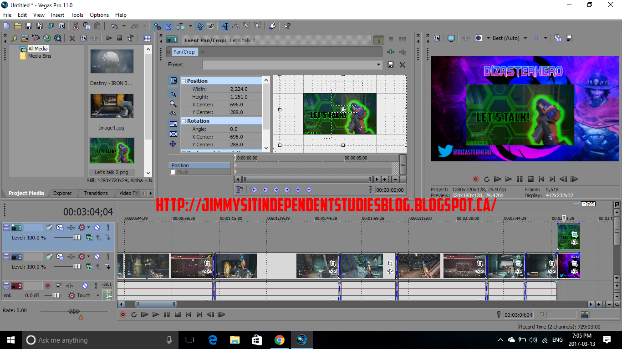Open Track FX on video track 2

pyautogui.click(x=71, y=257)
